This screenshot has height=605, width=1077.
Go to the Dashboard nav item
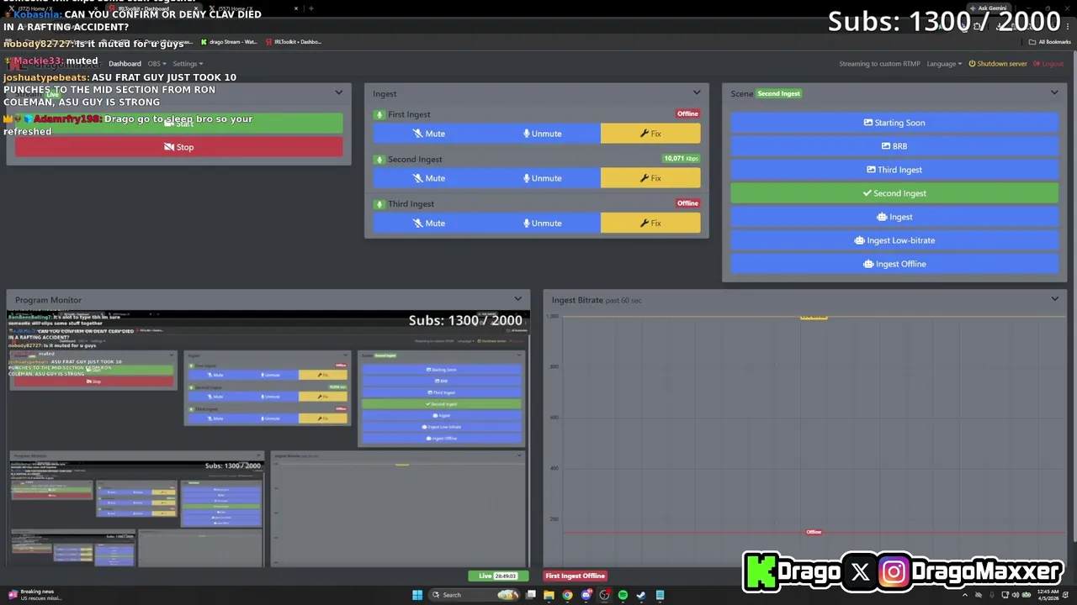125,64
